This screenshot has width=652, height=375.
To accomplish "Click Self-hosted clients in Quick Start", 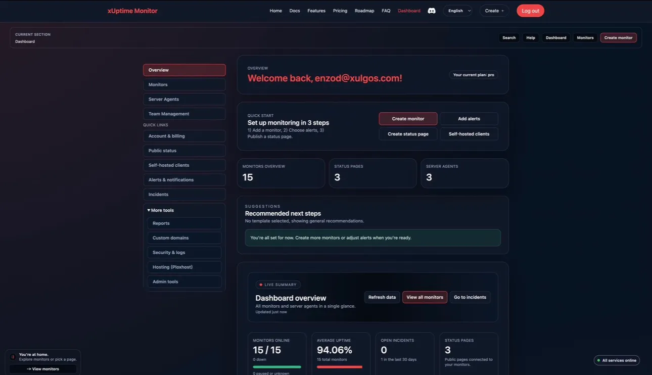I will (x=469, y=134).
